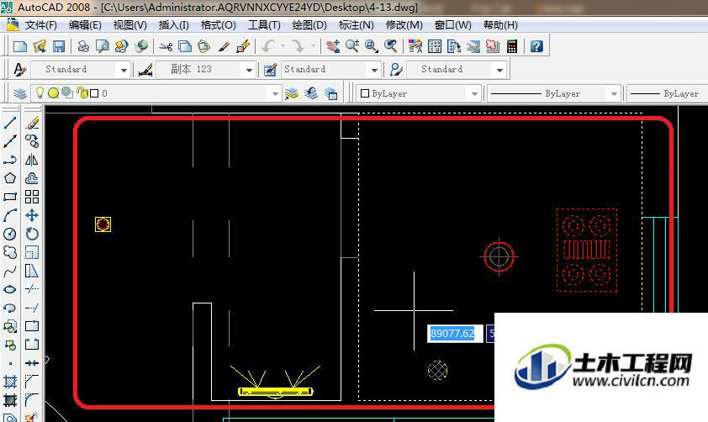Viewport: 708px width, 422px height.
Task: Select the Rotate modify tool
Action: [32, 234]
